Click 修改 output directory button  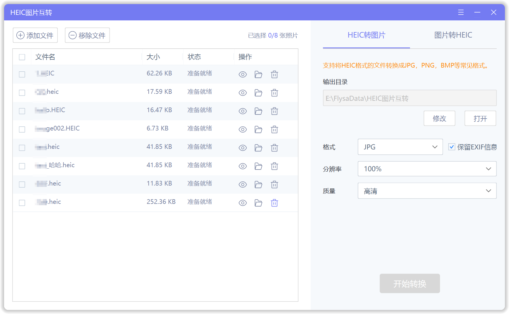[439, 118]
